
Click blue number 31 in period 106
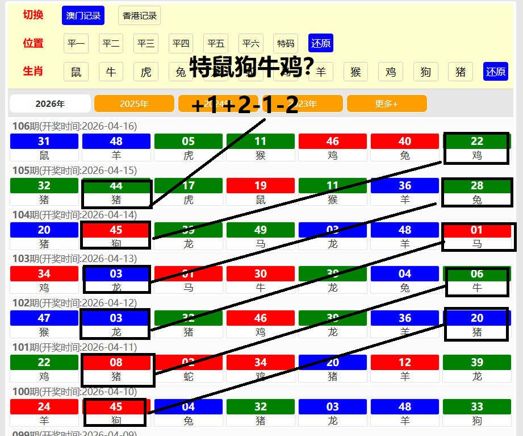click(44, 142)
